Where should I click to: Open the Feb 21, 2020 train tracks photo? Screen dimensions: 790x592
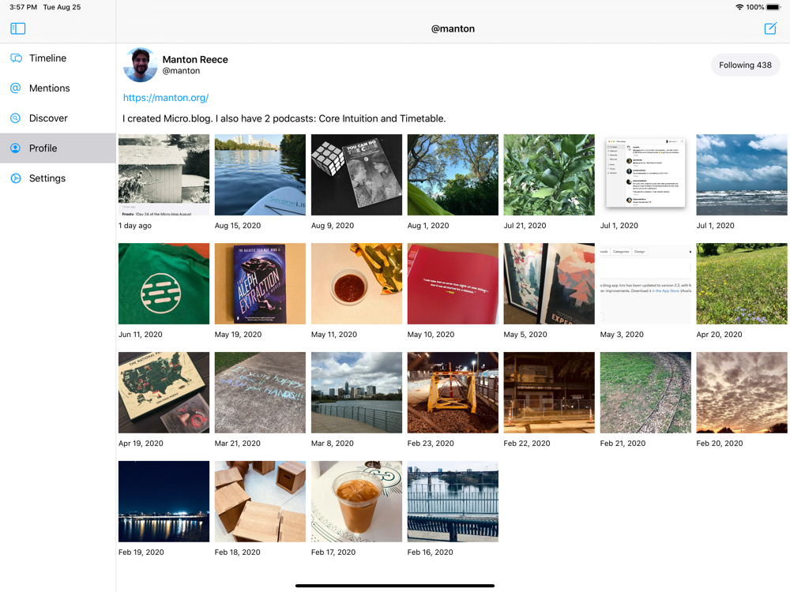click(x=645, y=392)
